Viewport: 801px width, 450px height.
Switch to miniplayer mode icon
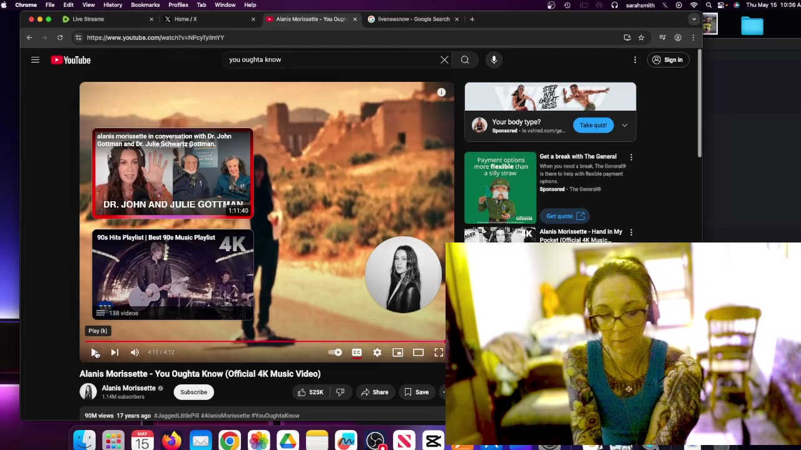pyautogui.click(x=397, y=352)
